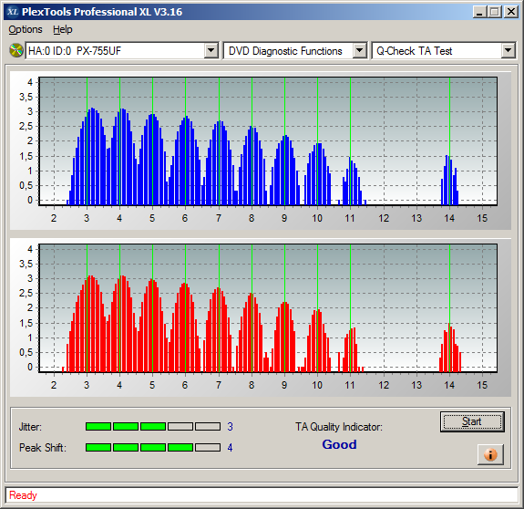Minimize the PlexTools window
The image size is (524, 509).
pyautogui.click(x=480, y=12)
